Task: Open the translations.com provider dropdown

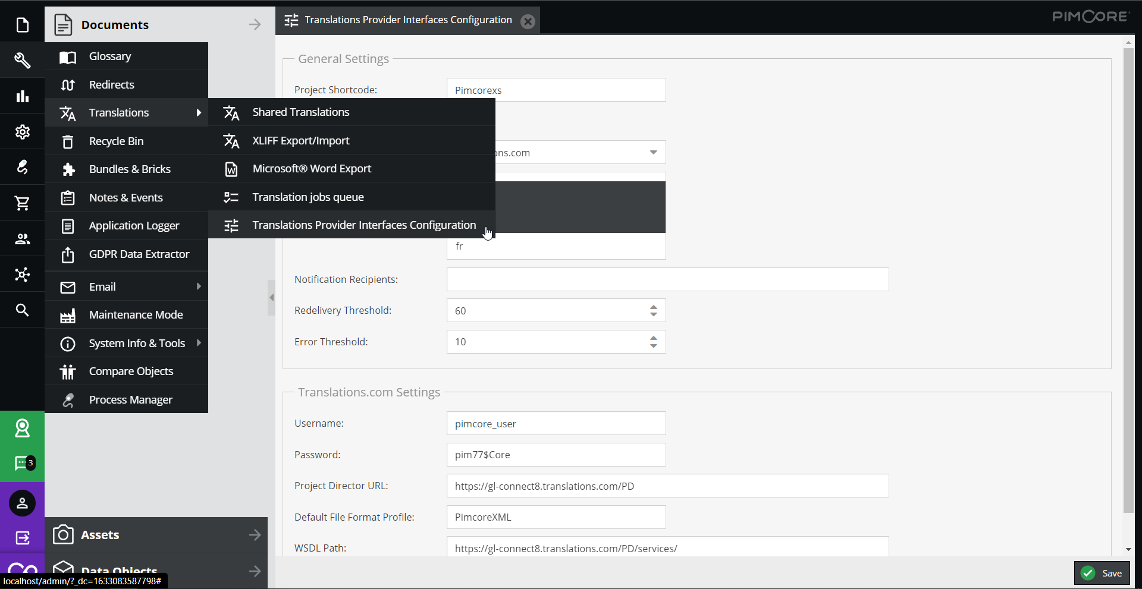Action: click(653, 153)
